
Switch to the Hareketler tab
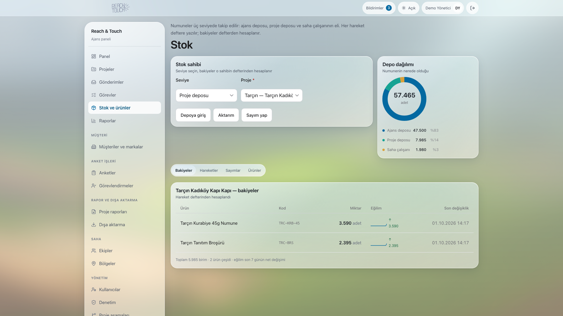(x=209, y=170)
